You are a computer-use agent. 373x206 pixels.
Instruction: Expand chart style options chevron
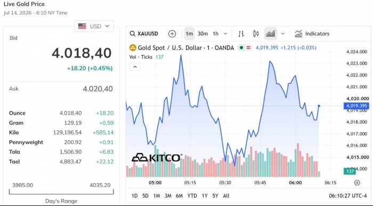click(x=282, y=33)
